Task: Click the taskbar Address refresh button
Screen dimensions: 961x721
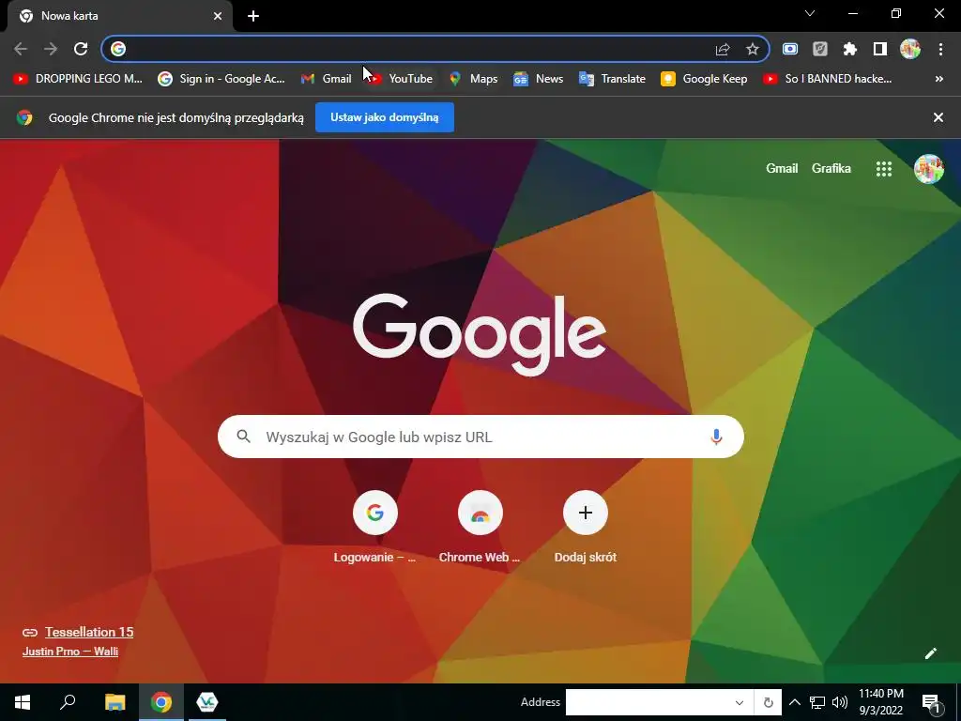Action: (x=768, y=702)
